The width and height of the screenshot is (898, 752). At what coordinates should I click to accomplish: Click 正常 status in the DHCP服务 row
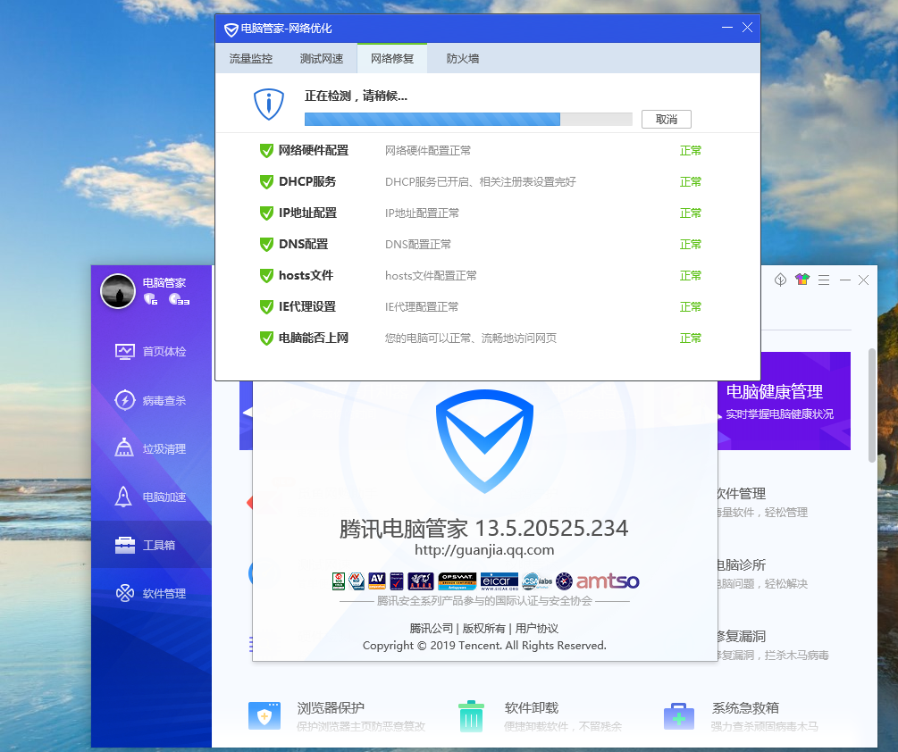tap(690, 182)
